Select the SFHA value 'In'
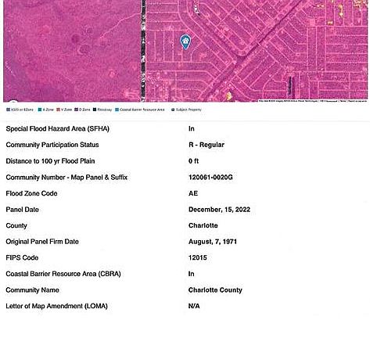Viewport: 370px width, 338px height. click(192, 128)
